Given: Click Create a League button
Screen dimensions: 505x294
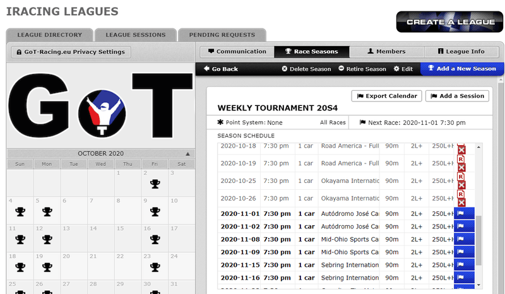Looking at the screenshot, I should pos(449,22).
